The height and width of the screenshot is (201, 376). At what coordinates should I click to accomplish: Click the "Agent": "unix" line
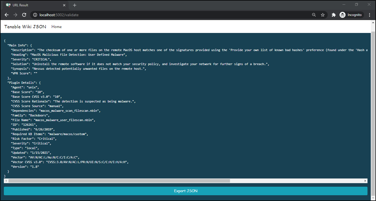pyautogui.click(x=25, y=87)
